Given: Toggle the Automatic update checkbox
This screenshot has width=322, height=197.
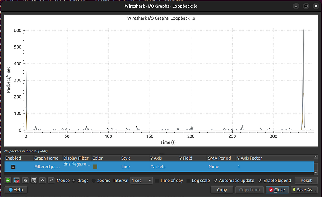Looking at the screenshot, I should point(215,181).
